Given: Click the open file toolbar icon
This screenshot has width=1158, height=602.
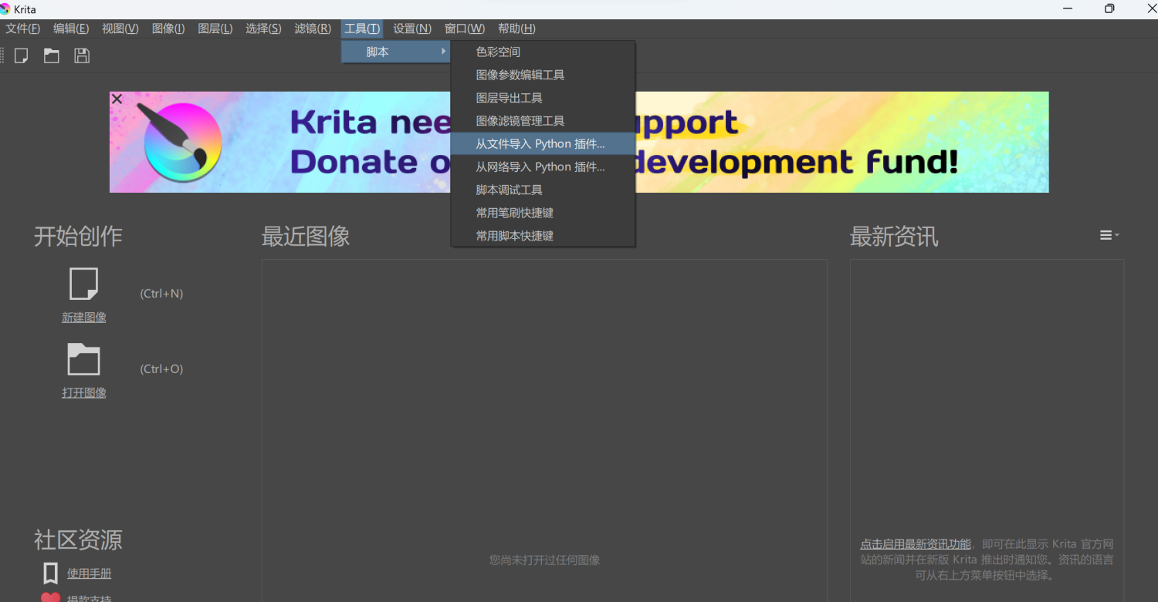Looking at the screenshot, I should [x=52, y=55].
